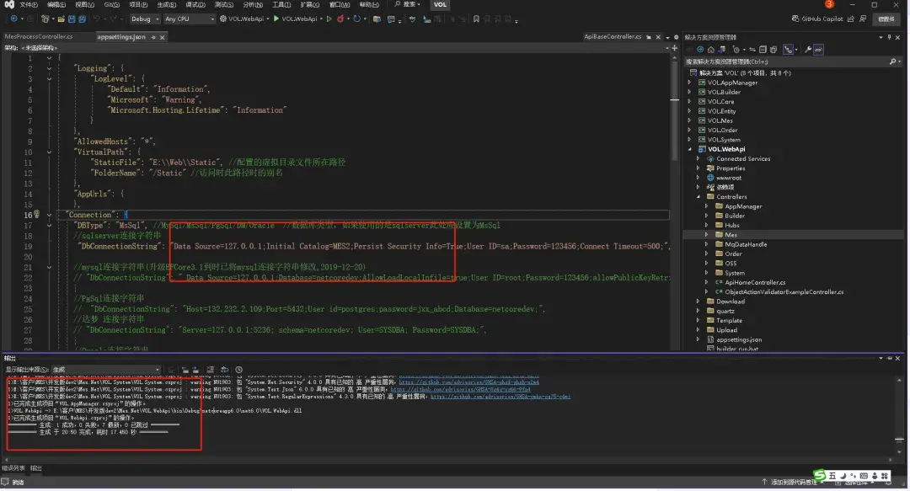Click the Undo arrow in the toolbar
This screenshot has height=491, width=910.
pos(97,19)
